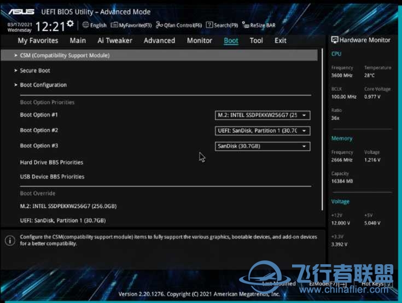The width and height of the screenshot is (402, 303).
Task: Click CPU Ratio value 36x
Action: click(335, 118)
